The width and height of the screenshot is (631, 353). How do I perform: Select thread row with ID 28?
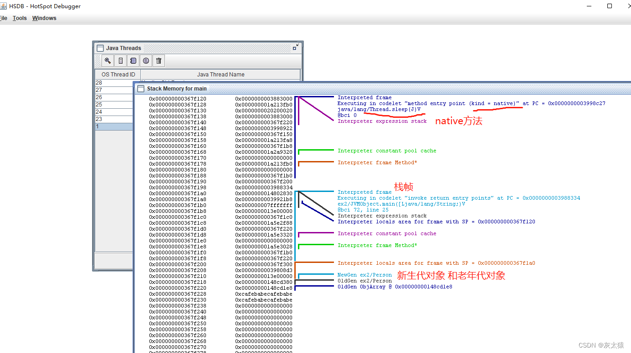pos(114,83)
